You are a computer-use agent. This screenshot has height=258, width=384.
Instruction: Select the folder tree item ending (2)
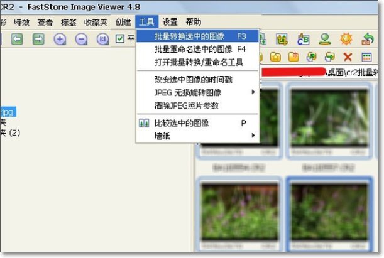[10, 133]
